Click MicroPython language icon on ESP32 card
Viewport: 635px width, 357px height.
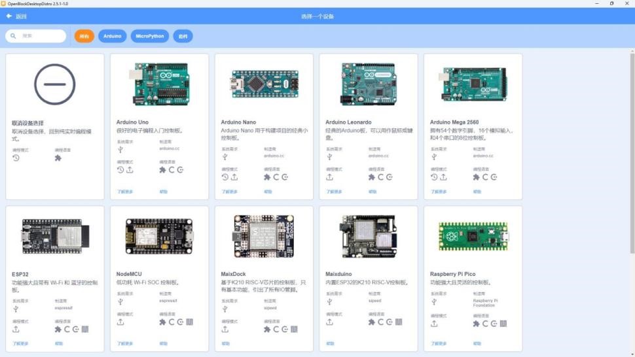pos(85,329)
